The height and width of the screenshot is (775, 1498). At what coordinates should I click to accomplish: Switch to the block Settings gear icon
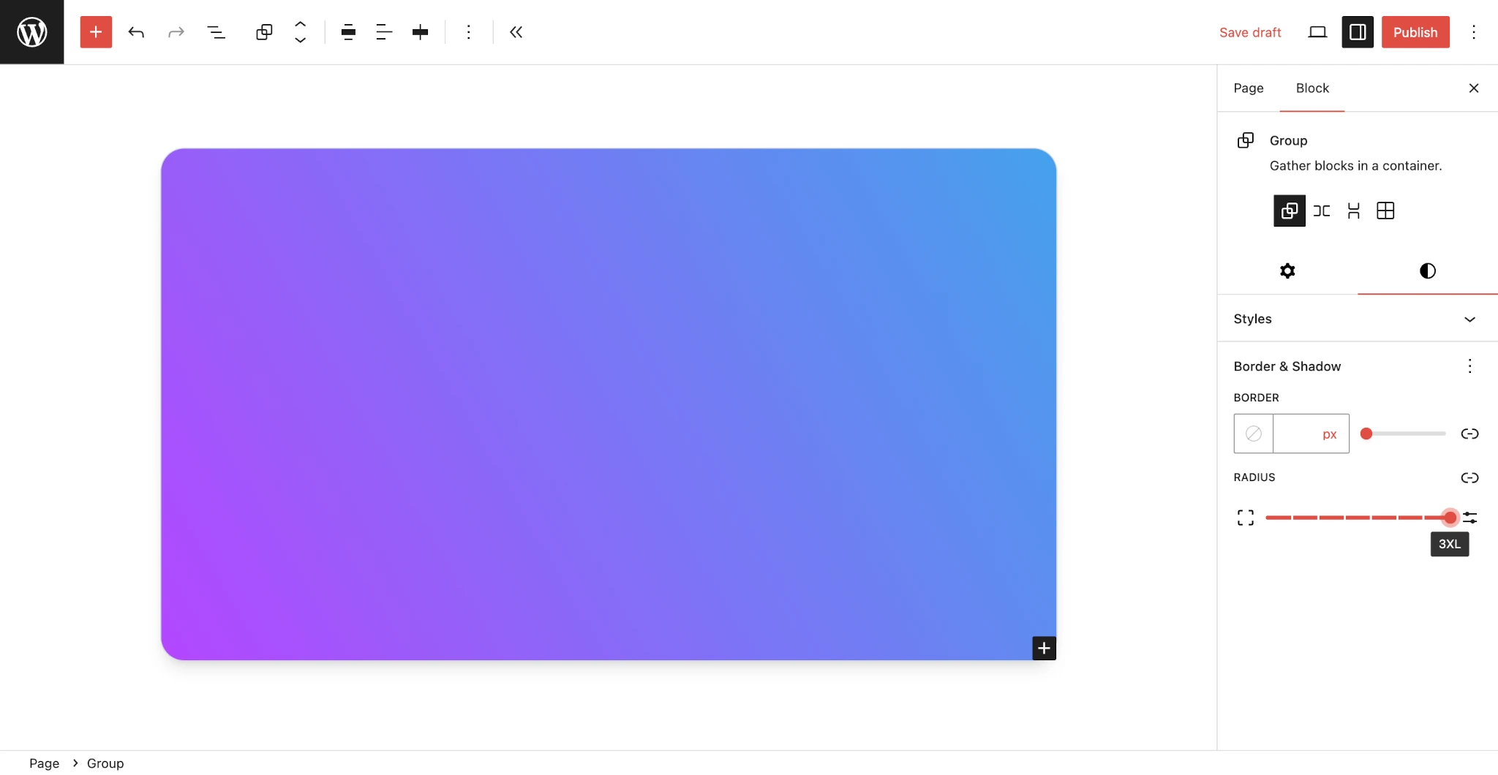click(x=1287, y=271)
